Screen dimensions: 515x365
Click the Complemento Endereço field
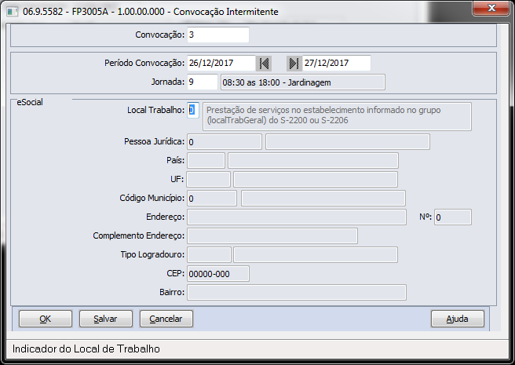point(272,236)
